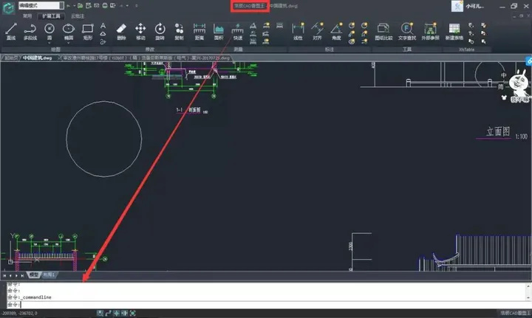Viewport: 532px width, 318px height.
Task: Select the 多段线 polyline tool
Action: coord(30,32)
